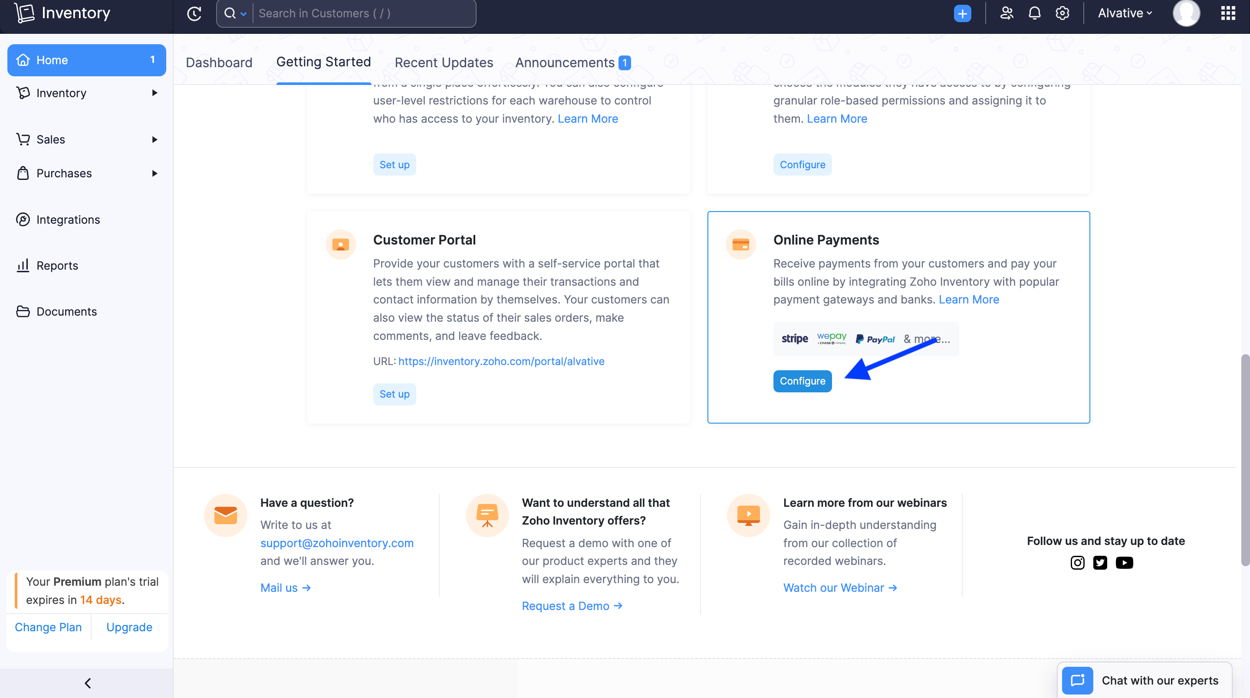Click the WePay logo
This screenshot has height=698, width=1250.
831,338
